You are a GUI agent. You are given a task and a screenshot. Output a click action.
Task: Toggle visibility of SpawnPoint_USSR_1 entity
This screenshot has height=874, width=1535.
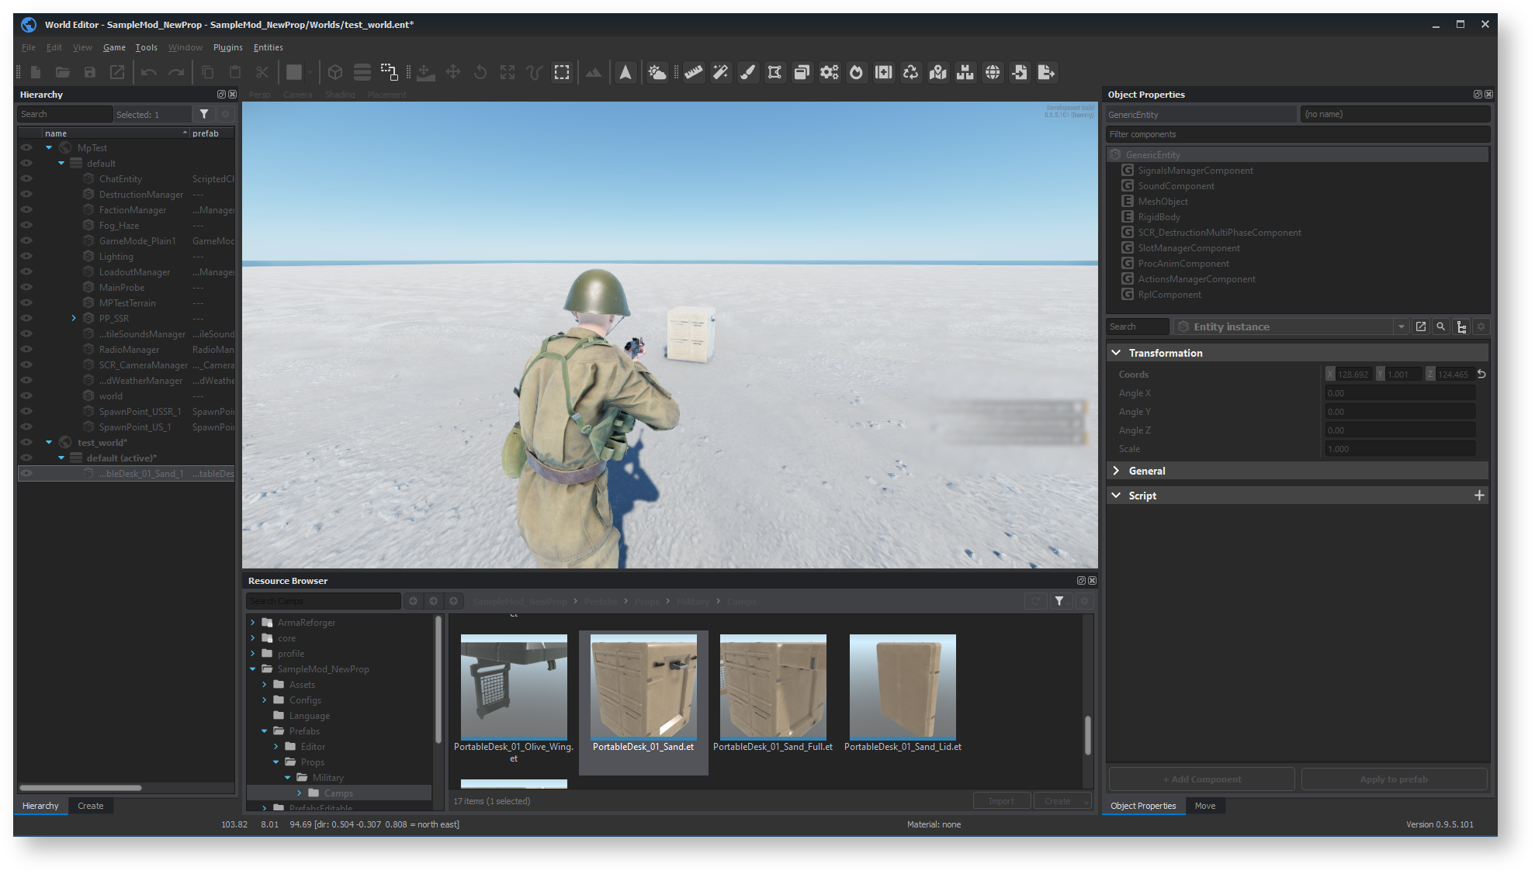point(26,411)
